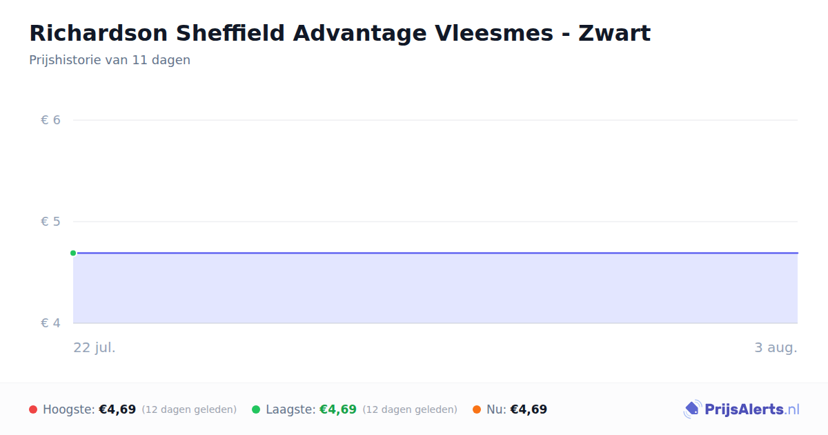Select the Prijshistorie van 11 dagen subtitle
This screenshot has height=435, width=828.
coord(110,60)
